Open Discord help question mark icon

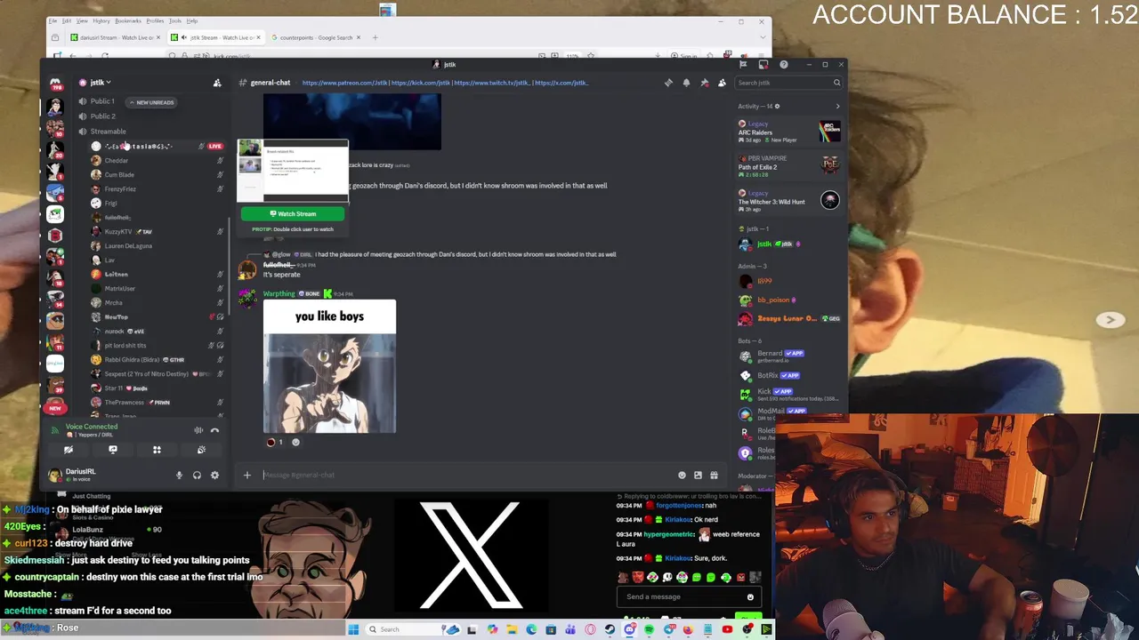(x=783, y=65)
